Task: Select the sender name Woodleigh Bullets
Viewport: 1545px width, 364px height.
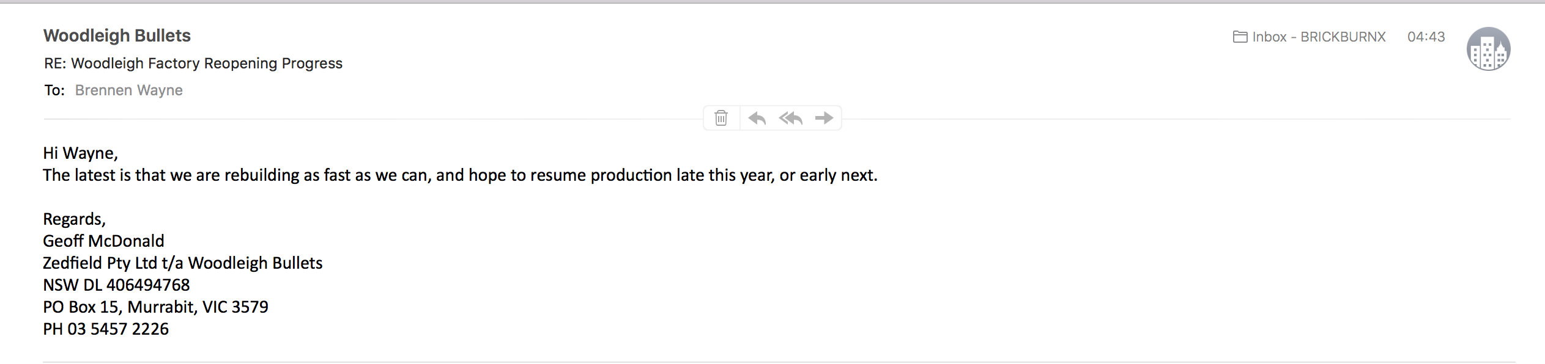Action: pos(117,36)
